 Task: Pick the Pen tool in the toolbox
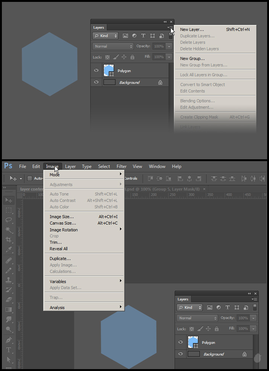click(x=9, y=340)
